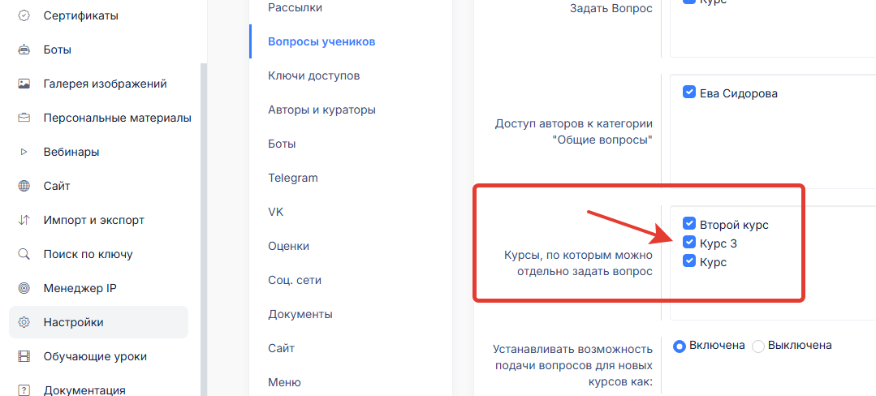Open the image gallery icon
The height and width of the screenshot is (396, 876).
tap(24, 84)
